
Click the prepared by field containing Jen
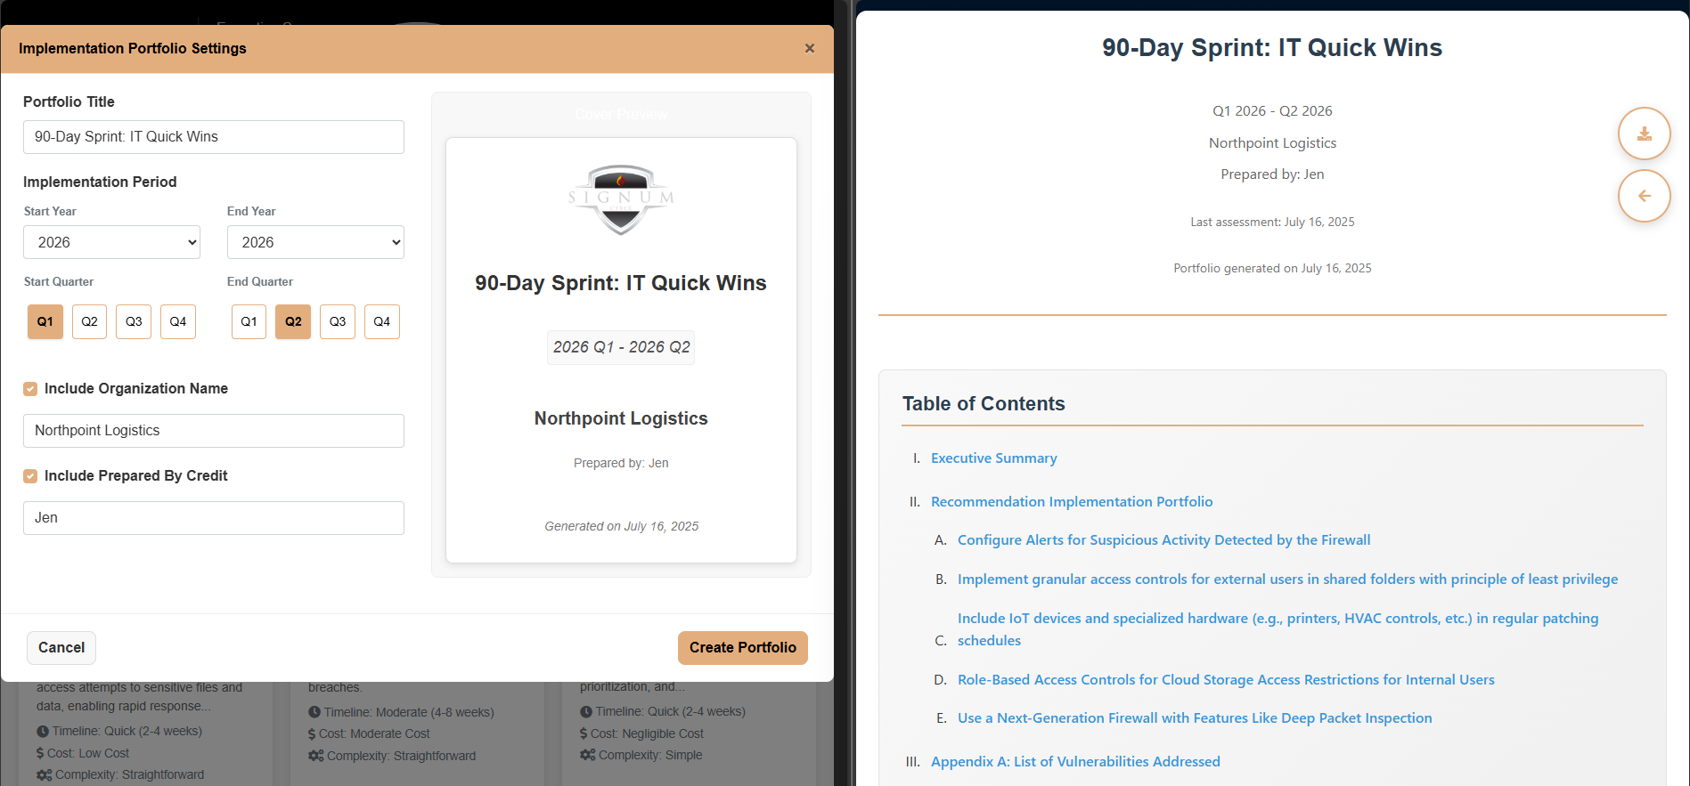pyautogui.click(x=214, y=518)
